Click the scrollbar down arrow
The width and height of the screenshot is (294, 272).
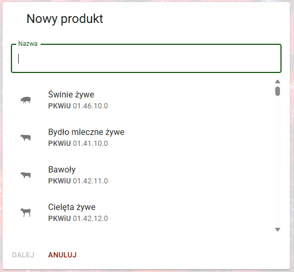[x=277, y=229]
